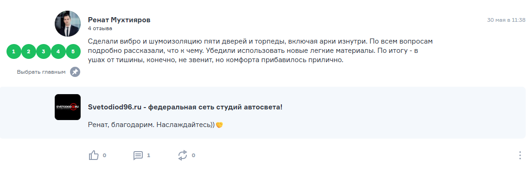Screen dimensions: 528x172
Task: Open the profile of Ренат Мухтияров by name
Action: pos(119,20)
